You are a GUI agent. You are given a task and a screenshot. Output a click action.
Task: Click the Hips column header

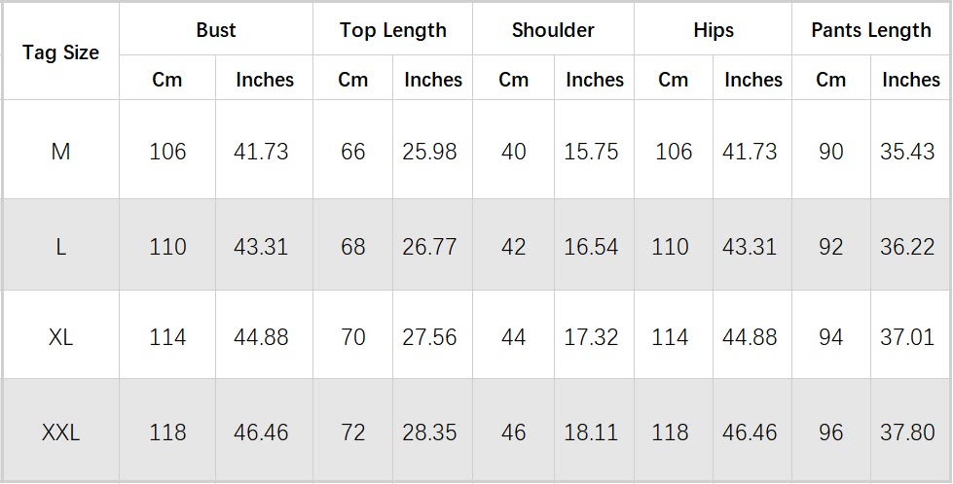point(713,30)
